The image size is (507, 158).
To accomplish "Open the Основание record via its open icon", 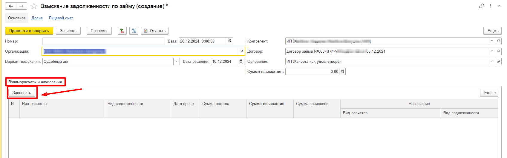I will coord(498,61).
